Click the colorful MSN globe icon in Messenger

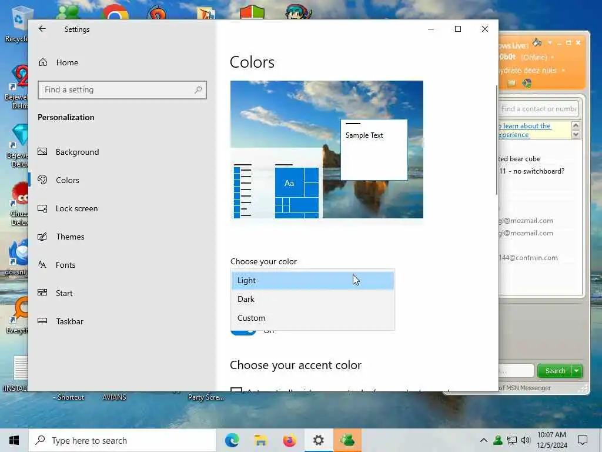527,83
